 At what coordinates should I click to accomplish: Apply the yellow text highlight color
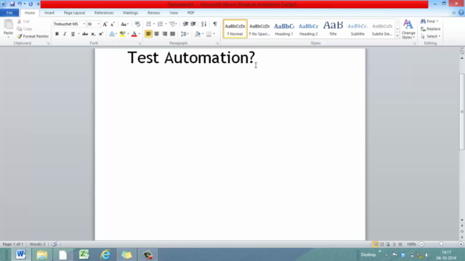tap(123, 34)
